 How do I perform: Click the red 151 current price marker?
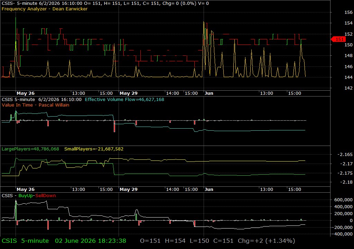point(338,39)
